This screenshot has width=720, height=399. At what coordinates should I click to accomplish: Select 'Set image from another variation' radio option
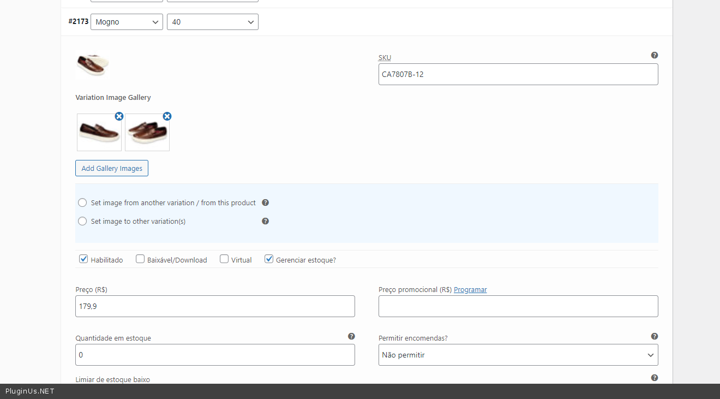point(82,203)
